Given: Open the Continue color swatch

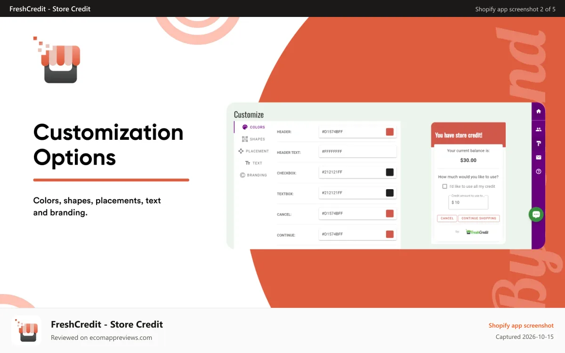Looking at the screenshot, I should [x=390, y=234].
